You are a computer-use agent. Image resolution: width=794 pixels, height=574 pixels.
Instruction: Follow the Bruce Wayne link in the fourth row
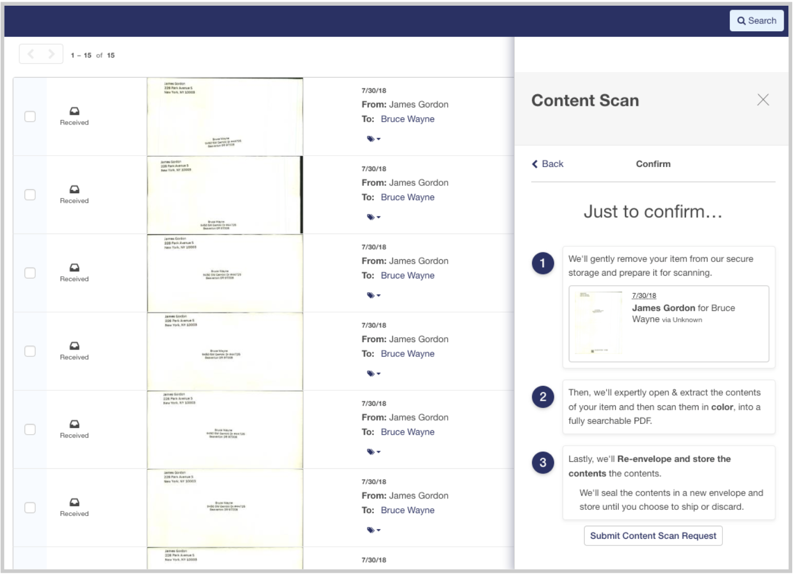pos(407,353)
